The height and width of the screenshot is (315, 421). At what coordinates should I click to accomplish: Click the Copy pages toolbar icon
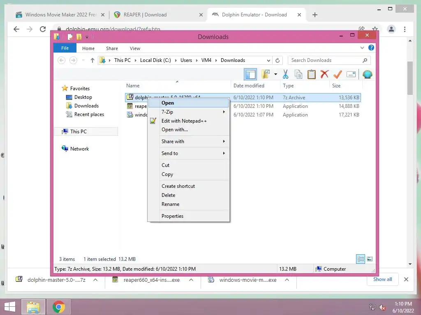(298, 74)
